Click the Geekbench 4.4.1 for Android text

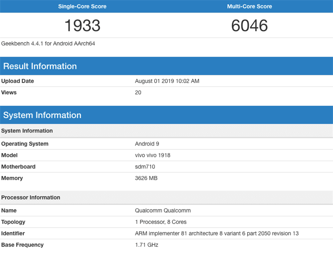(x=48, y=43)
